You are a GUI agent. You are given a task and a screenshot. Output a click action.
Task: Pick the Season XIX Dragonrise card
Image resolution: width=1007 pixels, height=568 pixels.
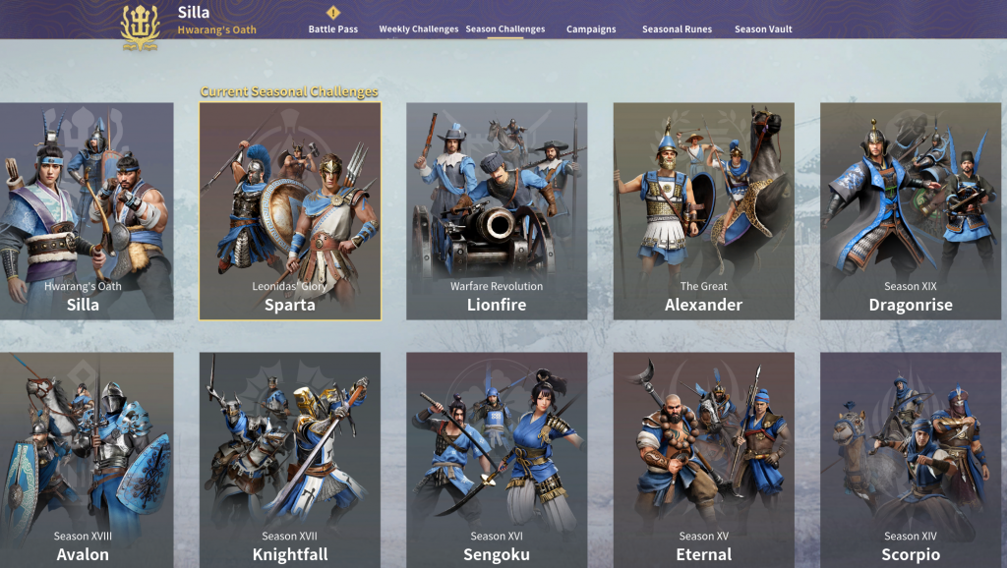pyautogui.click(x=910, y=211)
